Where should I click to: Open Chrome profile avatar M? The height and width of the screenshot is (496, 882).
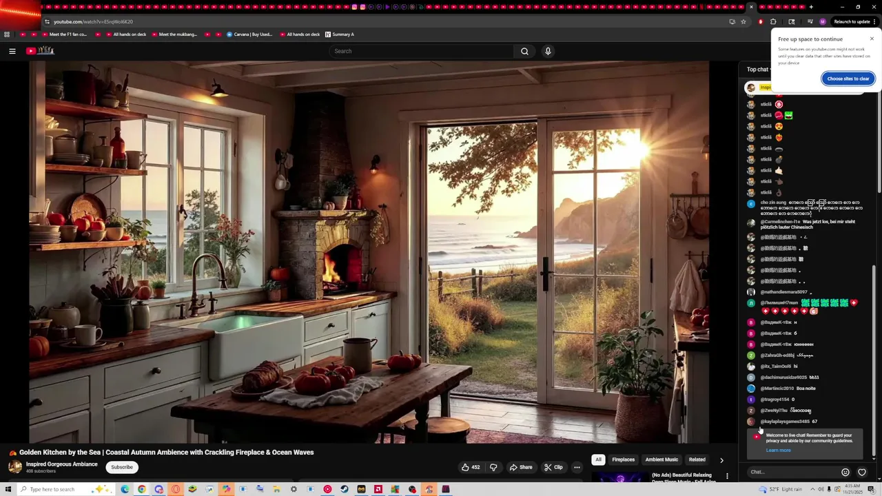coord(822,21)
